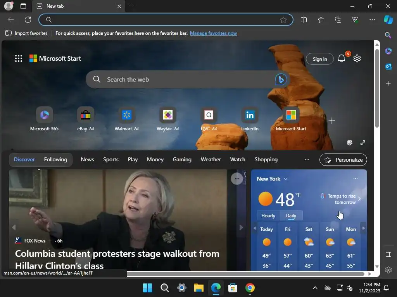
Task: Click the Search the web field
Action: pyautogui.click(x=187, y=79)
